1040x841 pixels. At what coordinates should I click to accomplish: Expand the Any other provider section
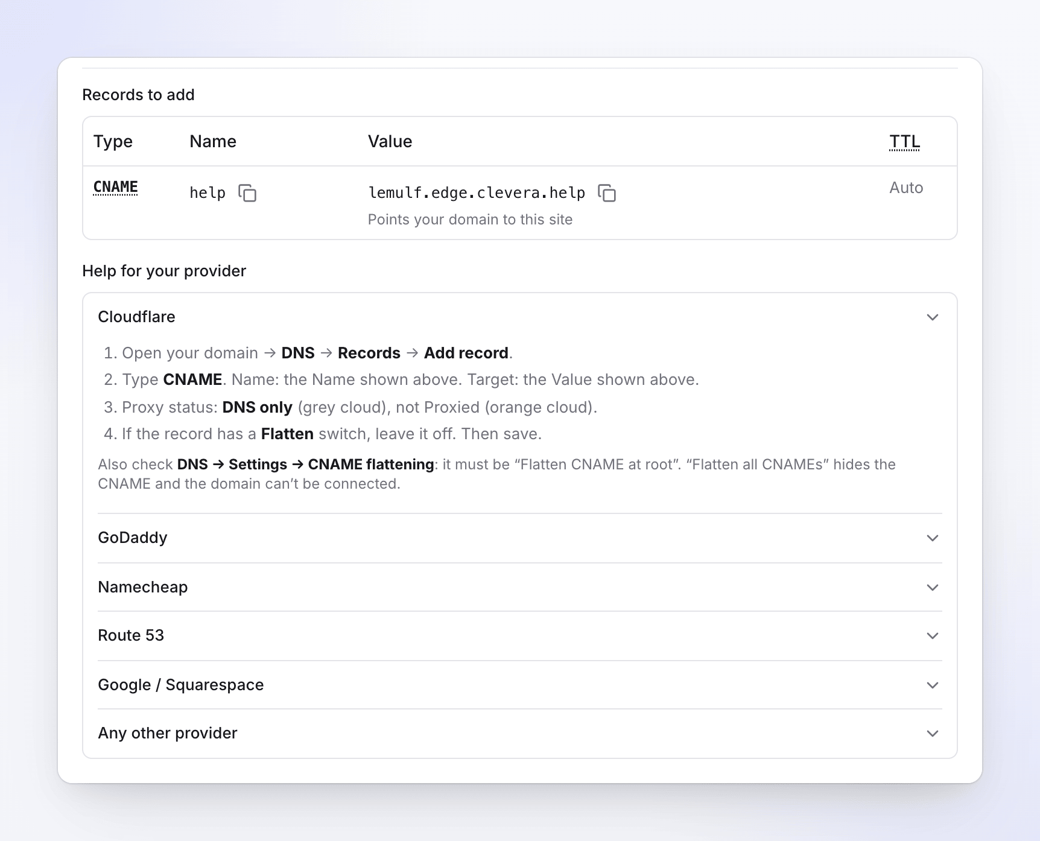(x=520, y=733)
